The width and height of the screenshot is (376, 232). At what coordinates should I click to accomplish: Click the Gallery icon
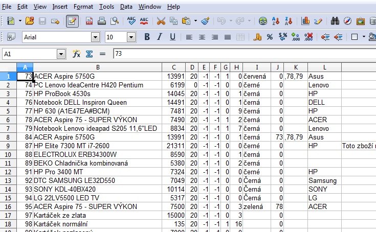click(361, 21)
